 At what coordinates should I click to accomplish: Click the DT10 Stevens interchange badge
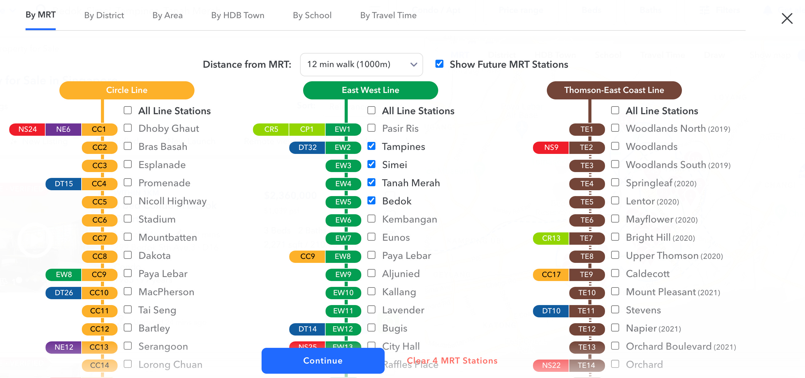click(x=551, y=311)
